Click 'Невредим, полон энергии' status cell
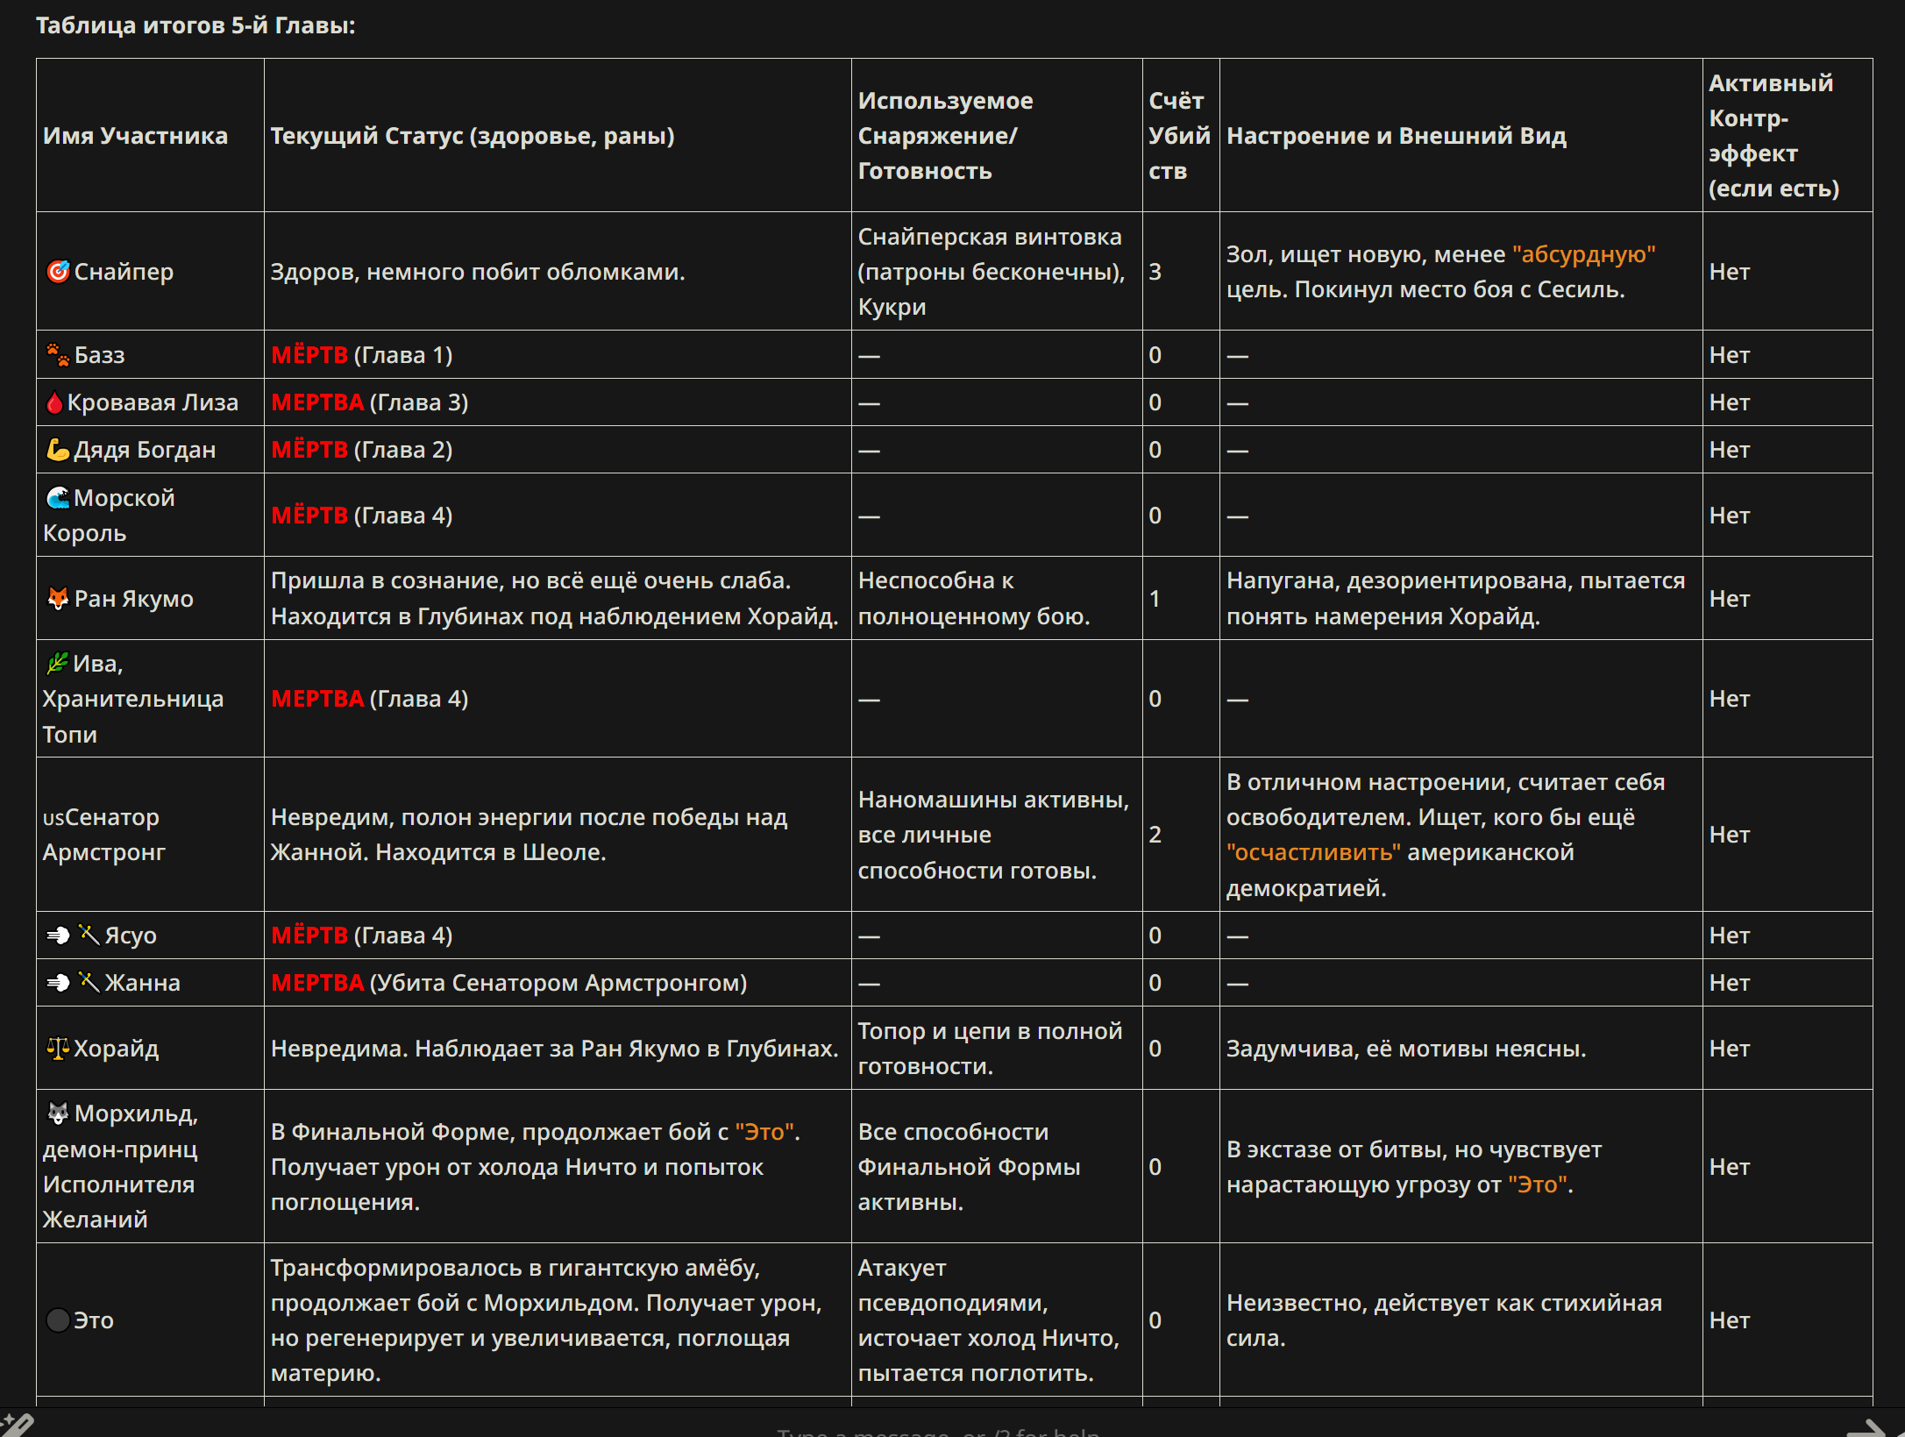The height and width of the screenshot is (1437, 1905). click(558, 835)
